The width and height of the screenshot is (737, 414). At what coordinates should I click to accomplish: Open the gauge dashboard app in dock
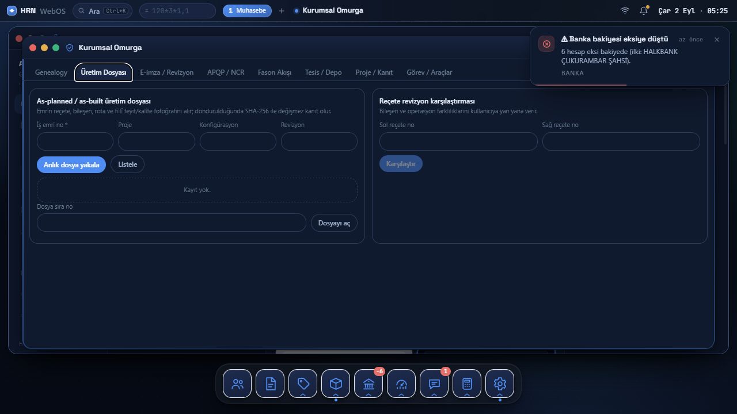401,384
